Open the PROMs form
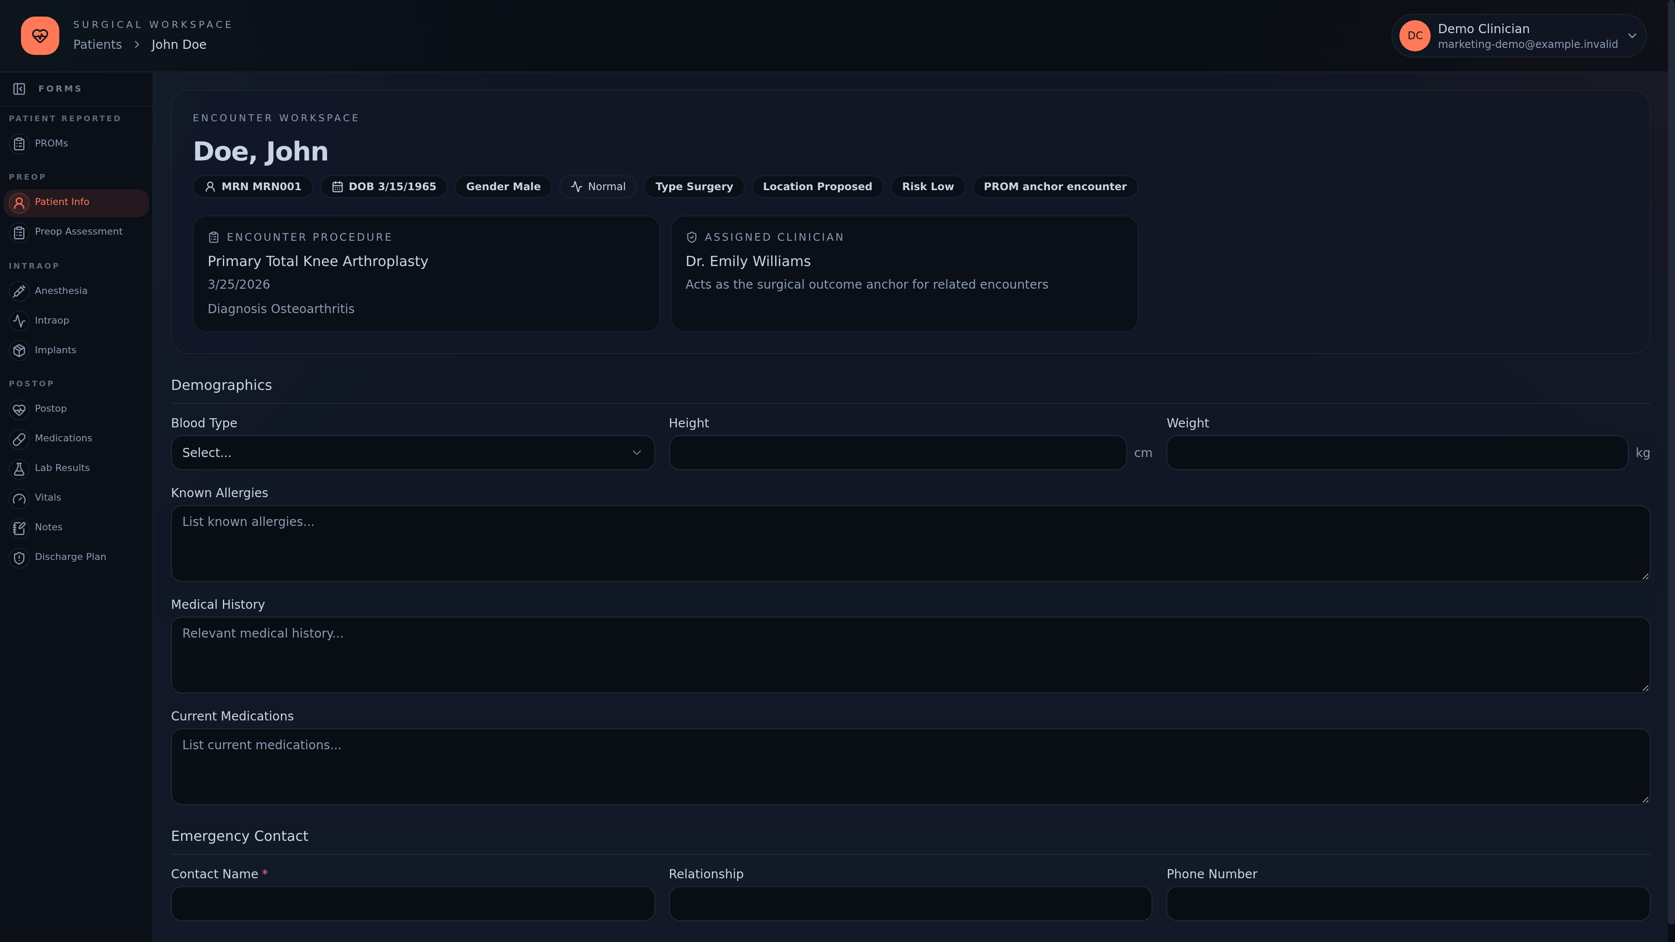Screen dimensions: 1675x942 76,143
